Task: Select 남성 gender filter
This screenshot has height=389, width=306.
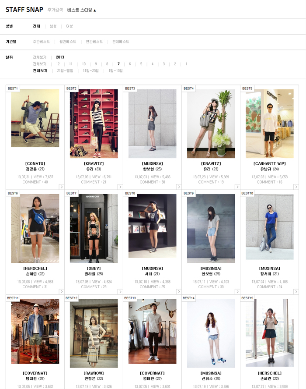Action: point(53,26)
